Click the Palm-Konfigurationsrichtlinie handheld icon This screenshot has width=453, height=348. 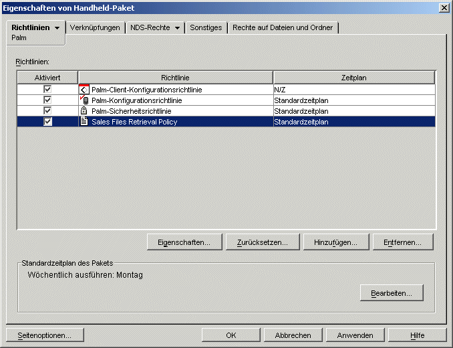coord(84,100)
